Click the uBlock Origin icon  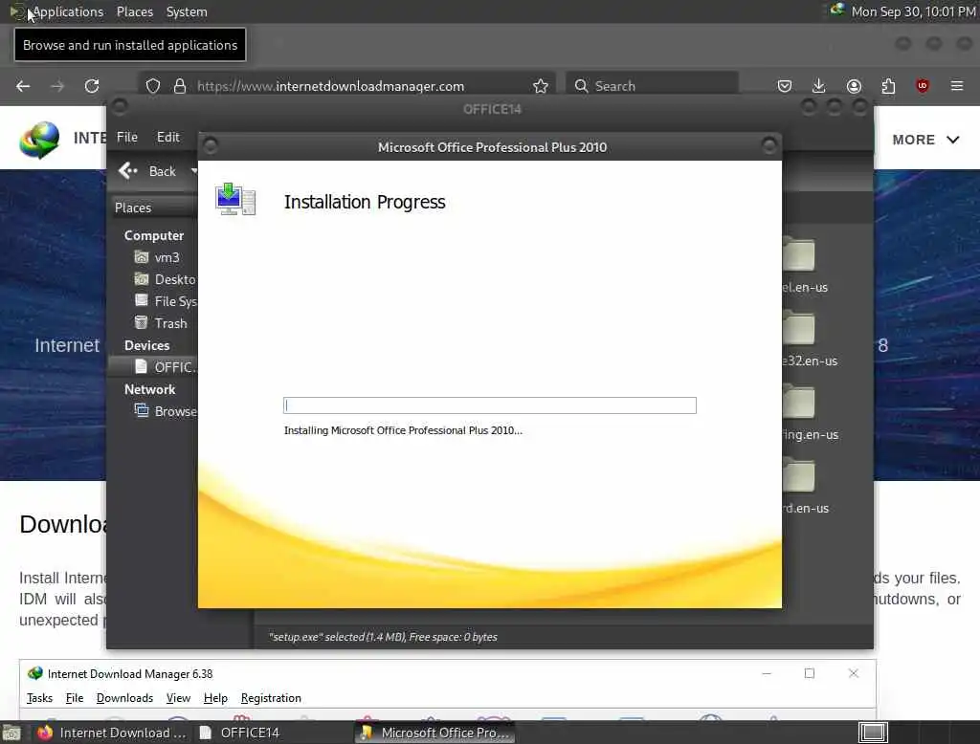923,86
